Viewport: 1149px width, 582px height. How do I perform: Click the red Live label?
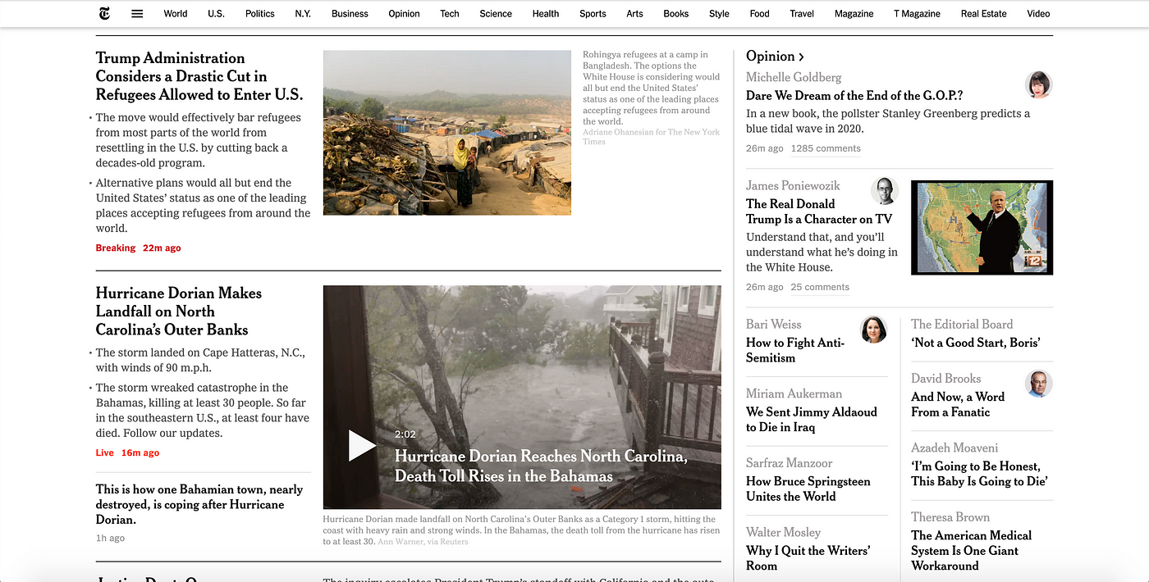(105, 452)
